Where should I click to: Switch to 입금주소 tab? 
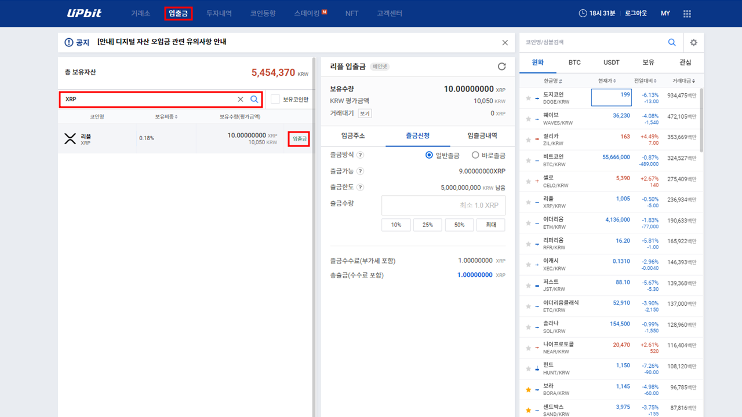[353, 136]
